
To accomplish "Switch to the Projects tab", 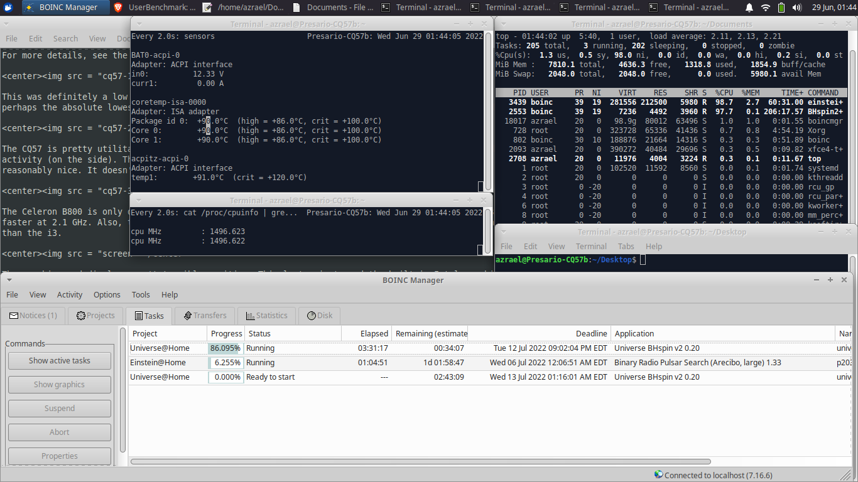I will [95, 315].
